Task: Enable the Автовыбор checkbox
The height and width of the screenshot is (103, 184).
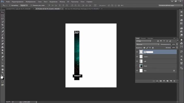Action: (x=10, y=5)
